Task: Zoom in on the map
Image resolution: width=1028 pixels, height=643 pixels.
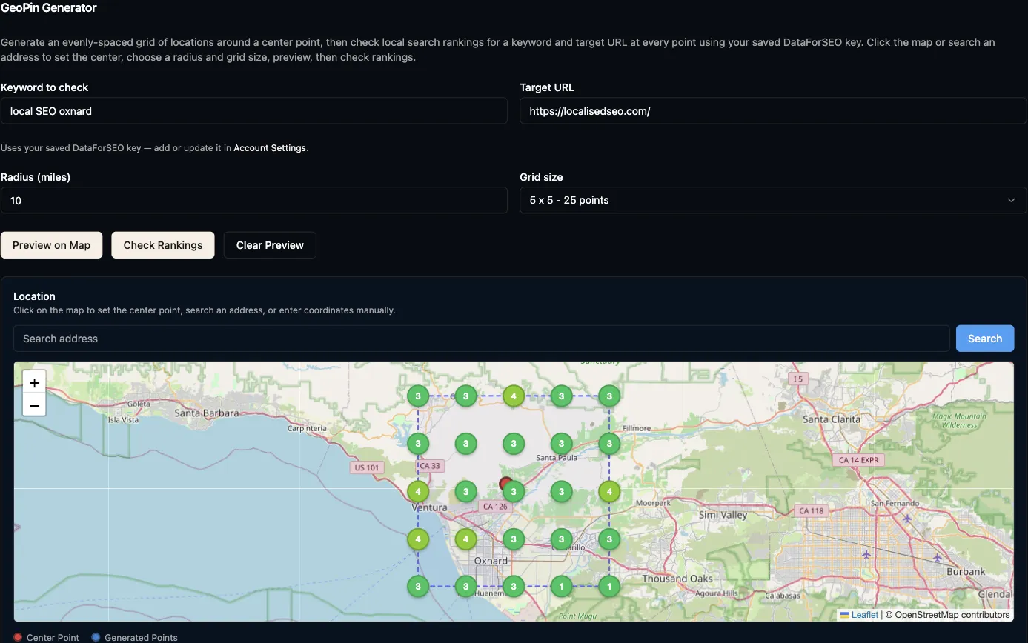Action: point(34,382)
